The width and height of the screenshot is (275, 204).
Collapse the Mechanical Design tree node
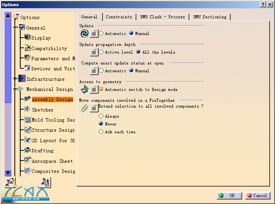pos(15,89)
